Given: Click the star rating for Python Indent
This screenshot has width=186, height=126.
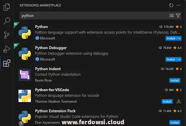Looking at the screenshot, I should [x=179, y=69].
